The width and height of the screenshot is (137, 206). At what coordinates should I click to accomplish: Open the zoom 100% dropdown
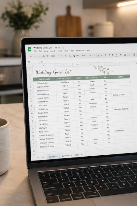coord(54,56)
